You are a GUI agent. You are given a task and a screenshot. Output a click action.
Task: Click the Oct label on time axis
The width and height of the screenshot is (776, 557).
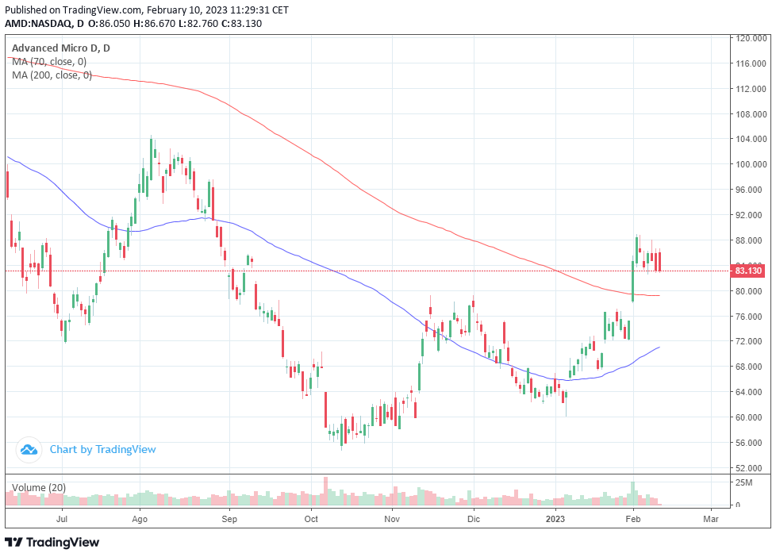(311, 519)
